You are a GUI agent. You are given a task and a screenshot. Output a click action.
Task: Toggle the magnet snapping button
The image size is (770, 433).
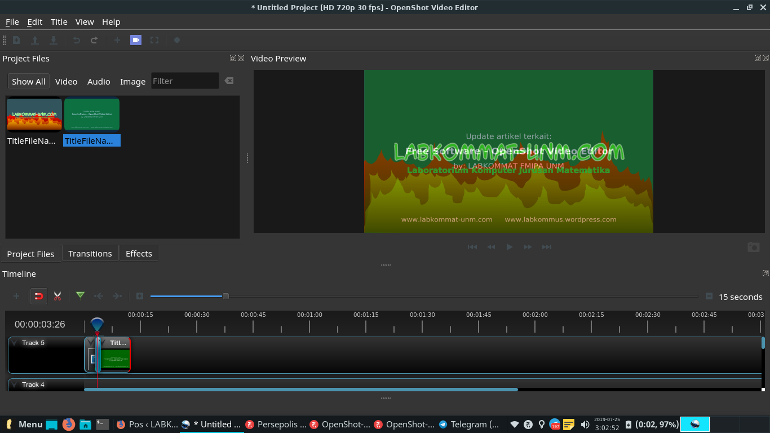pyautogui.click(x=38, y=296)
